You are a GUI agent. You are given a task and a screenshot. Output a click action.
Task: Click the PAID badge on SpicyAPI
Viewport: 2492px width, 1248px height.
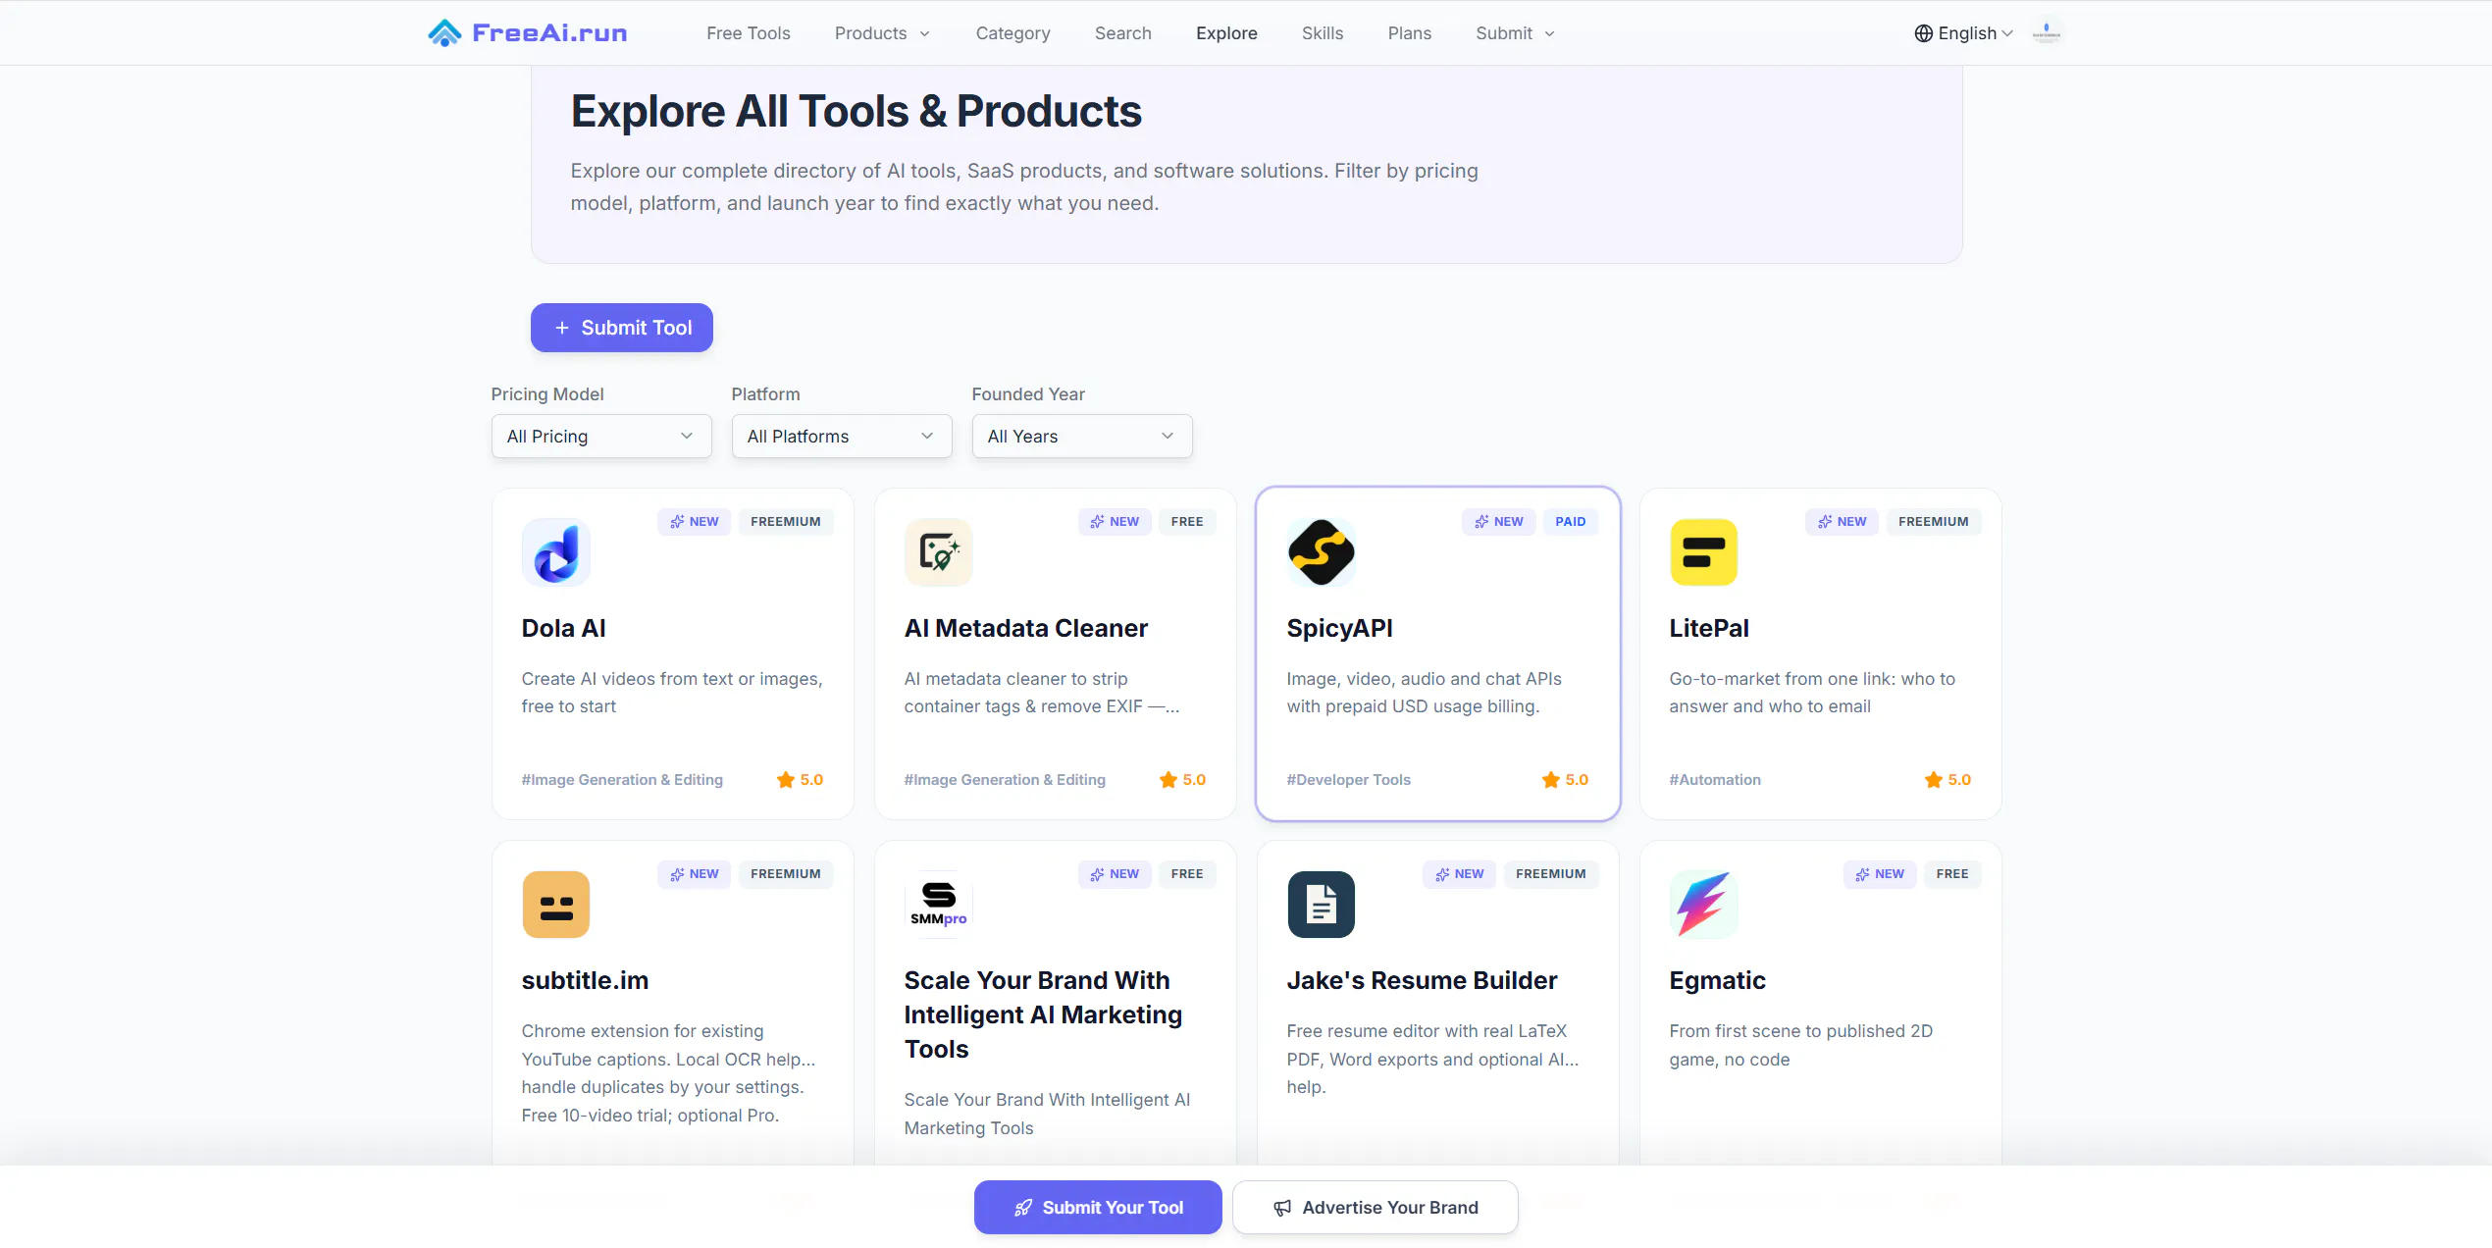point(1571,522)
